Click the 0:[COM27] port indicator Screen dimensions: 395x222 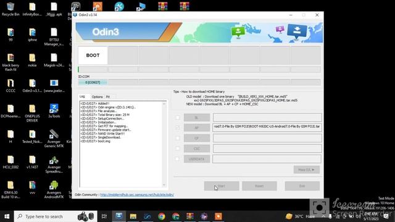click(x=93, y=82)
